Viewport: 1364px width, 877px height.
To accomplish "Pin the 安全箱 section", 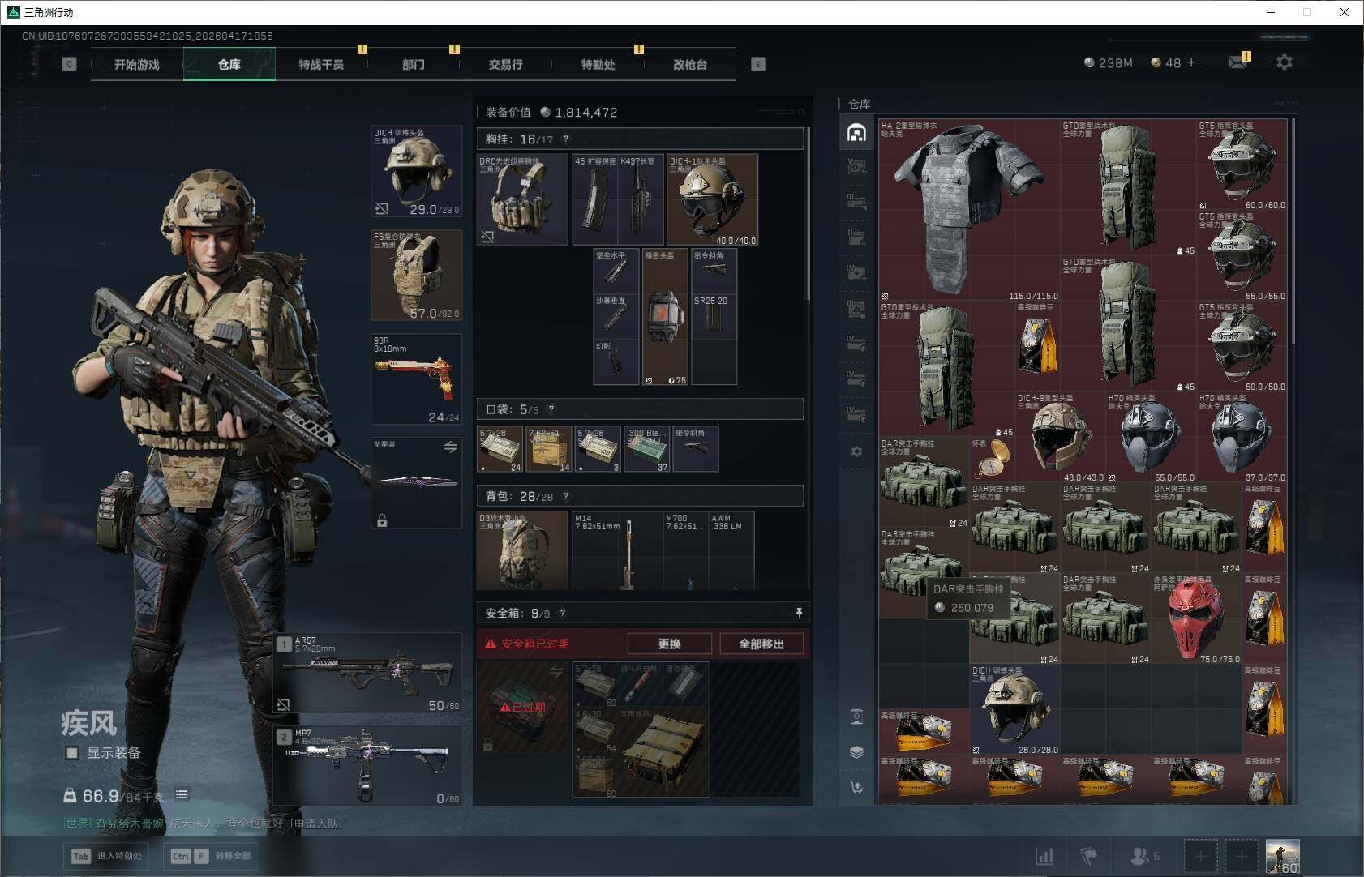I will [799, 613].
